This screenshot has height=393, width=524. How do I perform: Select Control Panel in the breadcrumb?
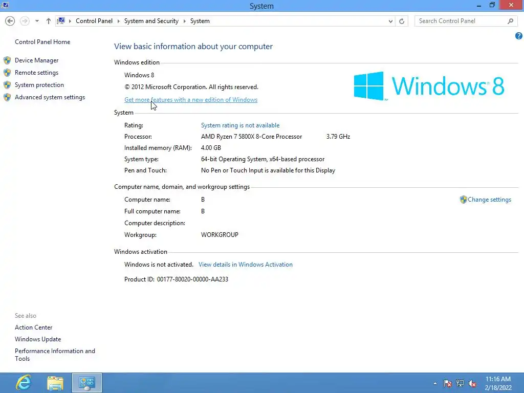pyautogui.click(x=94, y=21)
